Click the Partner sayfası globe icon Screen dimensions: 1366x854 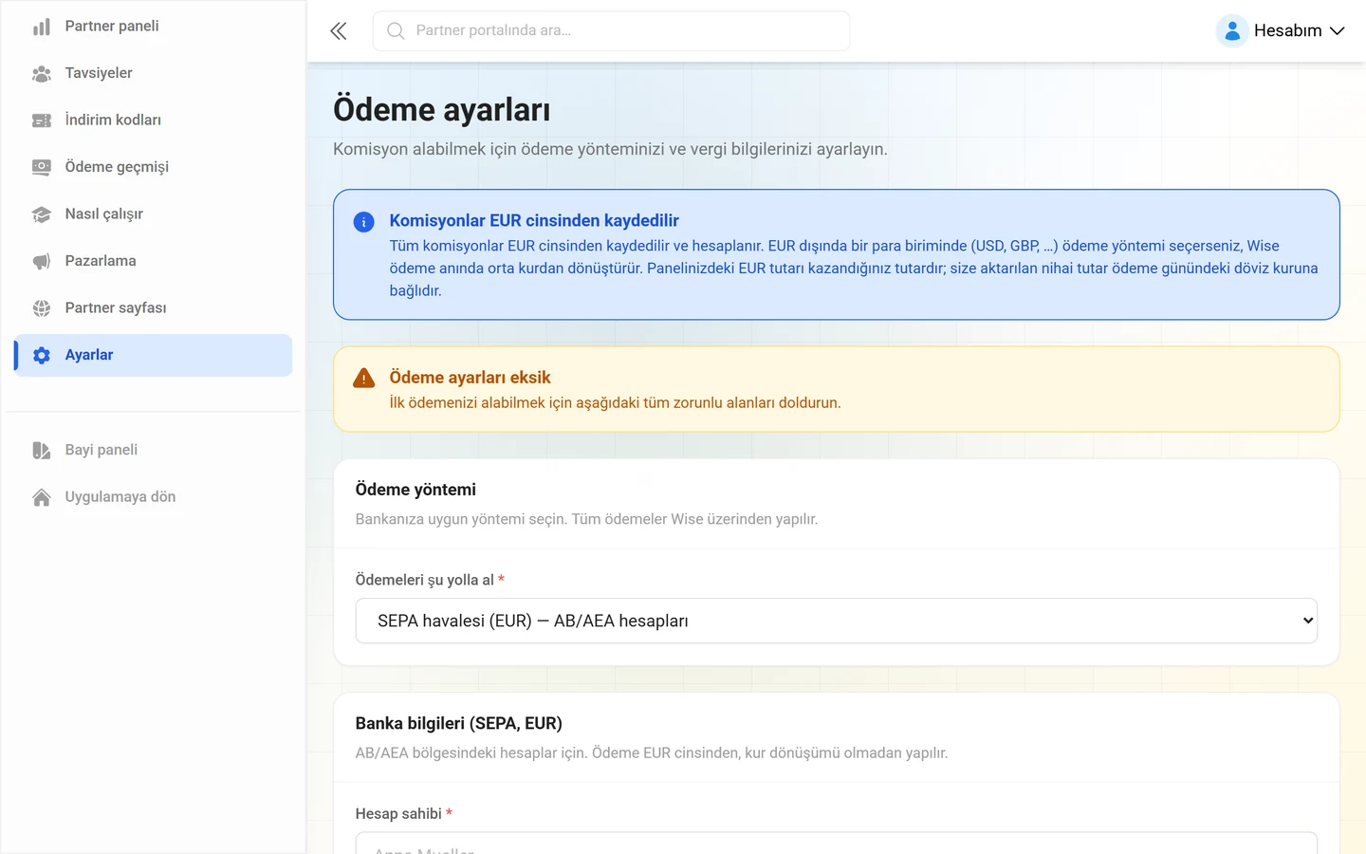coord(42,308)
